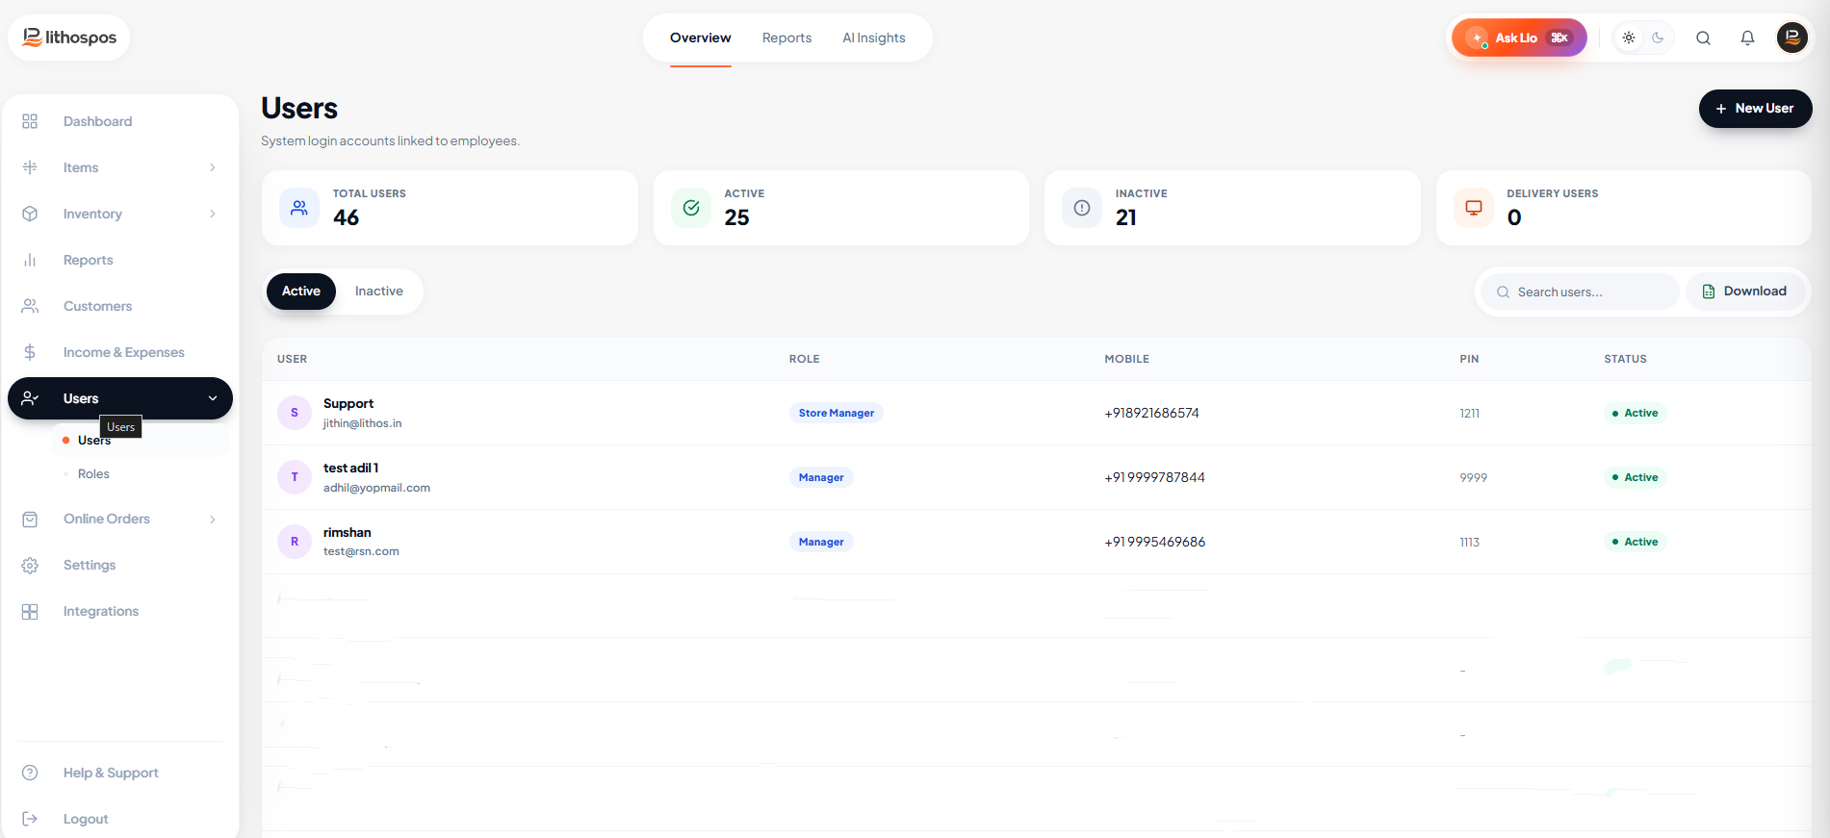This screenshot has width=1830, height=838.
Task: Click the Ask Lio button
Action: [x=1519, y=38]
